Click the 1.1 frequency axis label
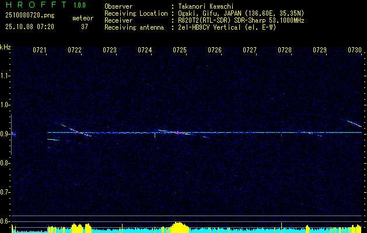Screen dimensions: 367x233 pos(5,76)
